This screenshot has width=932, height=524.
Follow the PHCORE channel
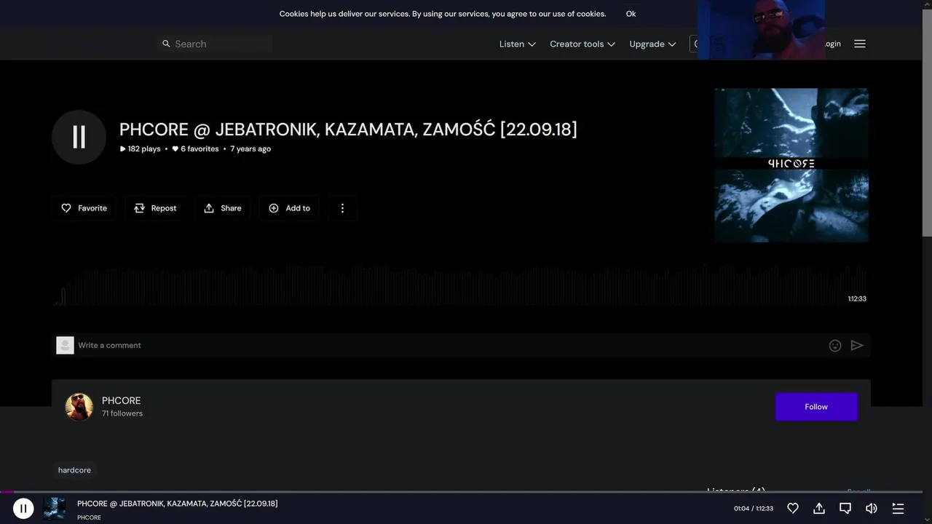(x=816, y=407)
